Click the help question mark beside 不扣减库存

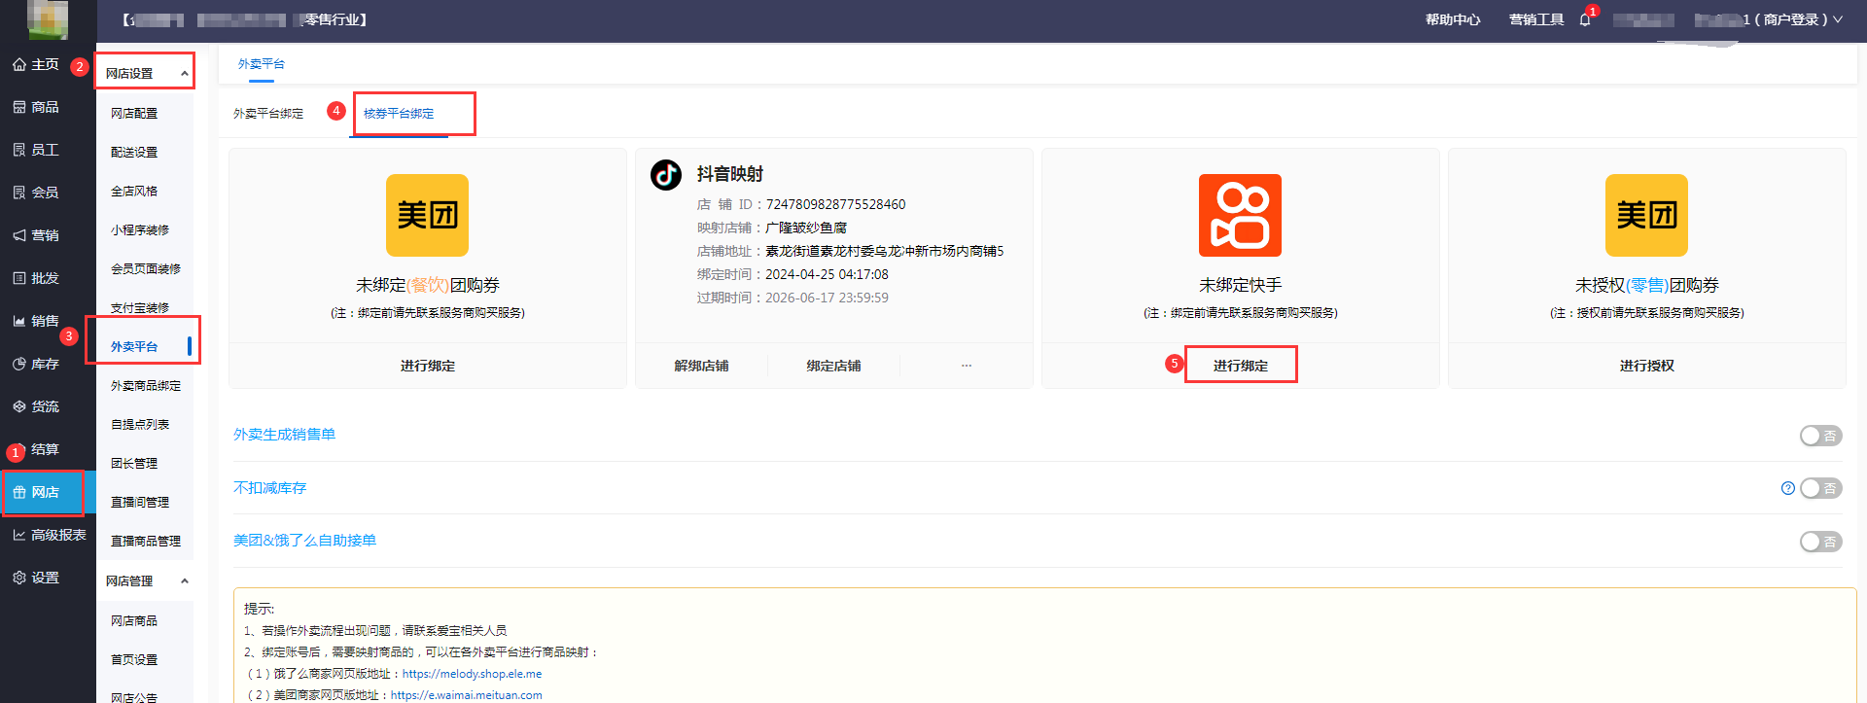point(1787,488)
